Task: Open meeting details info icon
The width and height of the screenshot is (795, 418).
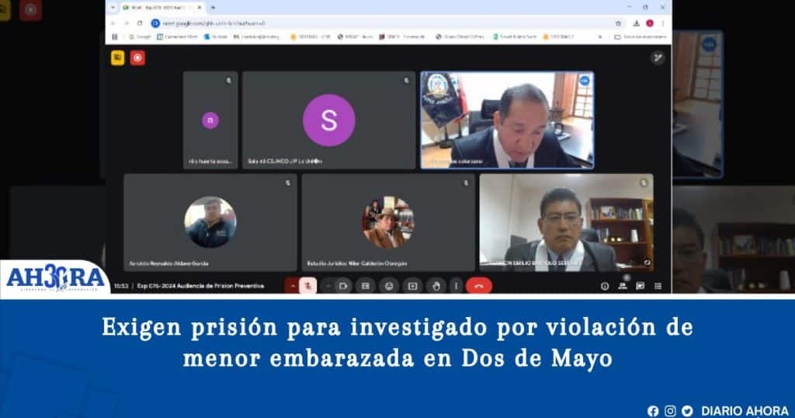Action: (605, 286)
